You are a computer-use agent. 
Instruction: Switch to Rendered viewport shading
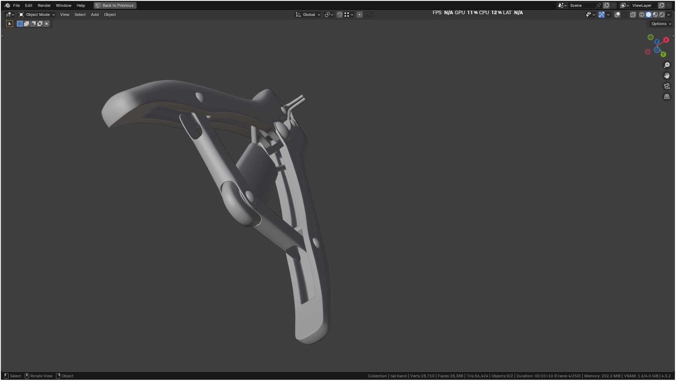662,14
